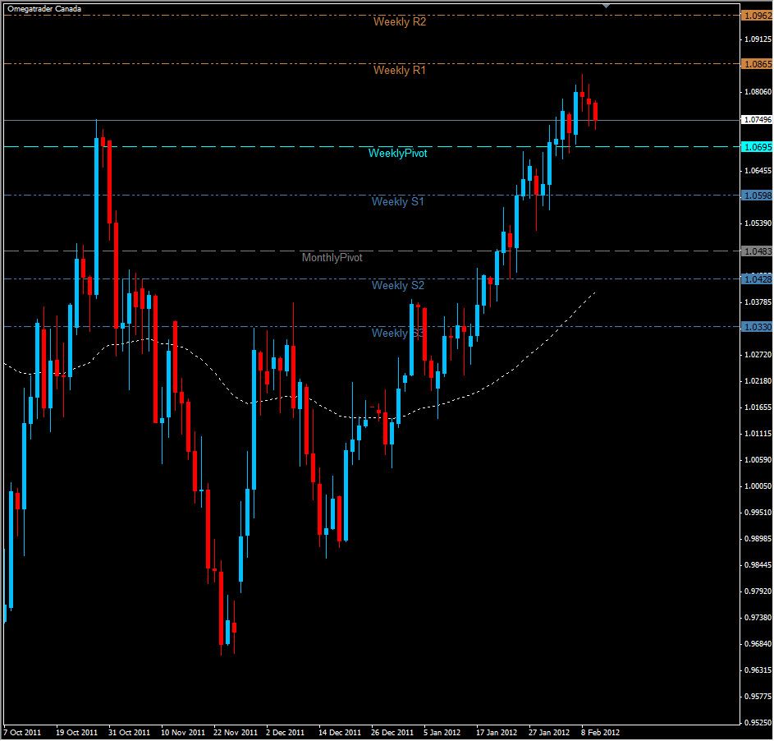
Task: Click the 7 Oct 2011 date label
Action: 22,730
